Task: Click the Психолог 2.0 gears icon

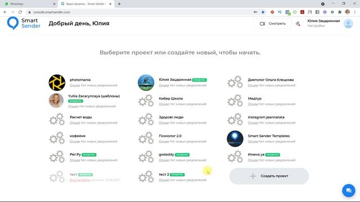Action: tap(146, 138)
